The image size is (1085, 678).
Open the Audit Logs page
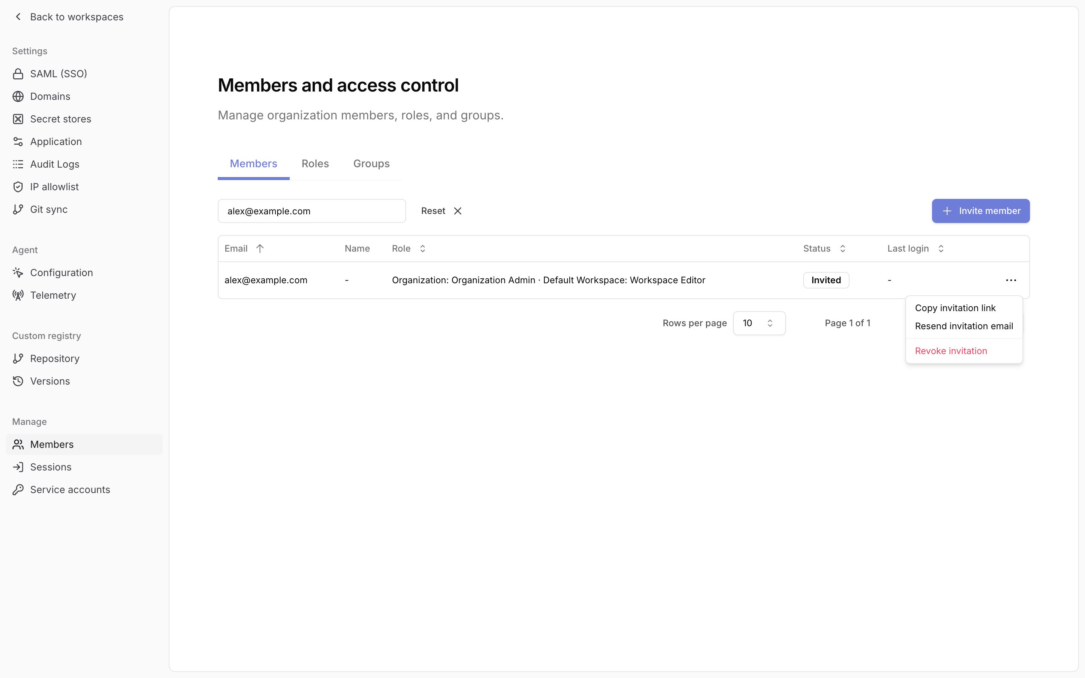(84, 164)
